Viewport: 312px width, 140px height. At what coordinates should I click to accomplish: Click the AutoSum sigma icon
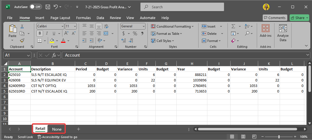(x=233, y=26)
